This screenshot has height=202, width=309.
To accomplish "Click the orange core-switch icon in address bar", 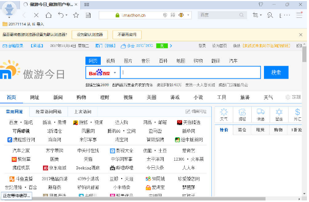I will point(181,15).
